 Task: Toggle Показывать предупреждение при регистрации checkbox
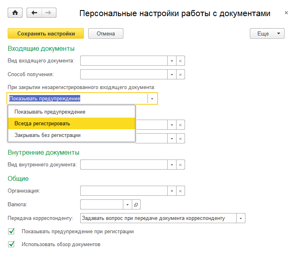pos(11,232)
